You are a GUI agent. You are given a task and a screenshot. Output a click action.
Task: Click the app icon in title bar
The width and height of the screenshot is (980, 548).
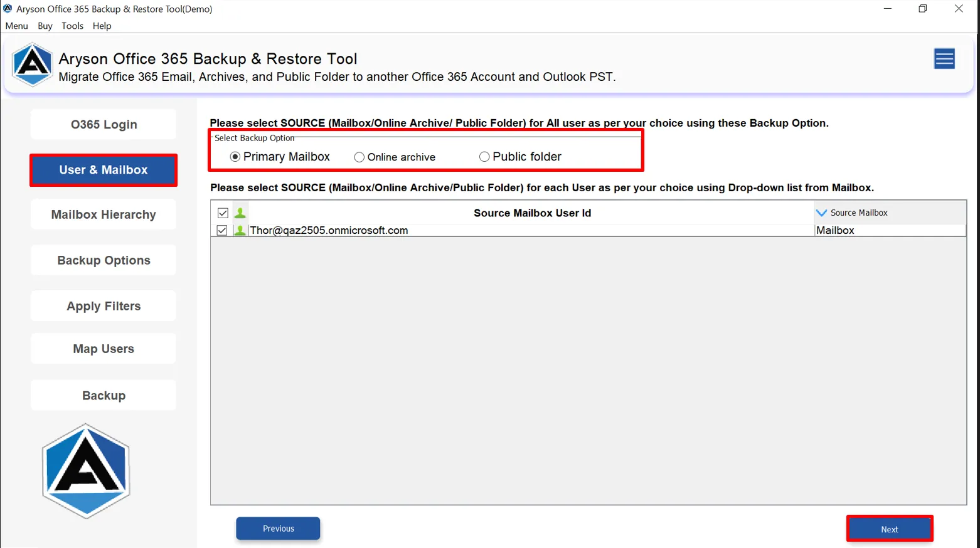[8, 9]
